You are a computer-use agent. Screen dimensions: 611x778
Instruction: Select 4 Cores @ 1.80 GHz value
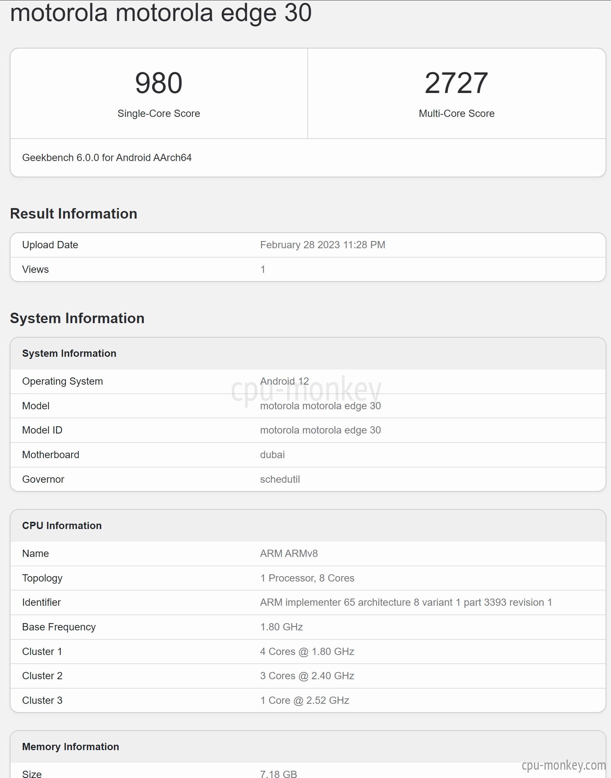coord(307,651)
